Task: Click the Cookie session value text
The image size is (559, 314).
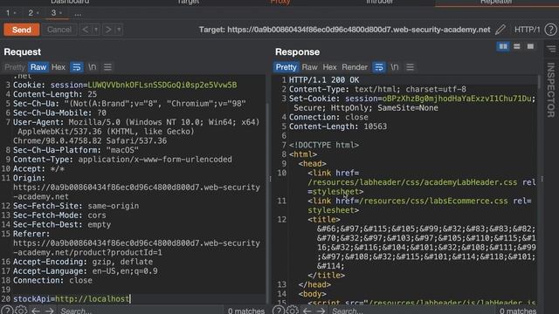Action: [x=162, y=85]
